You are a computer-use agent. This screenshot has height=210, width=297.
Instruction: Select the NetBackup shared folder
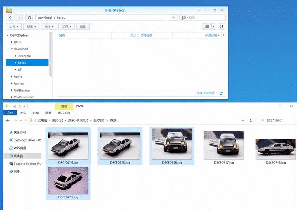point(22,90)
